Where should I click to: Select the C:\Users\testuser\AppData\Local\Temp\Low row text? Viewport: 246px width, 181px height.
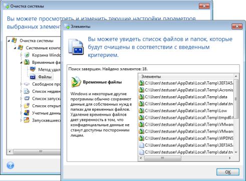pos(186,111)
